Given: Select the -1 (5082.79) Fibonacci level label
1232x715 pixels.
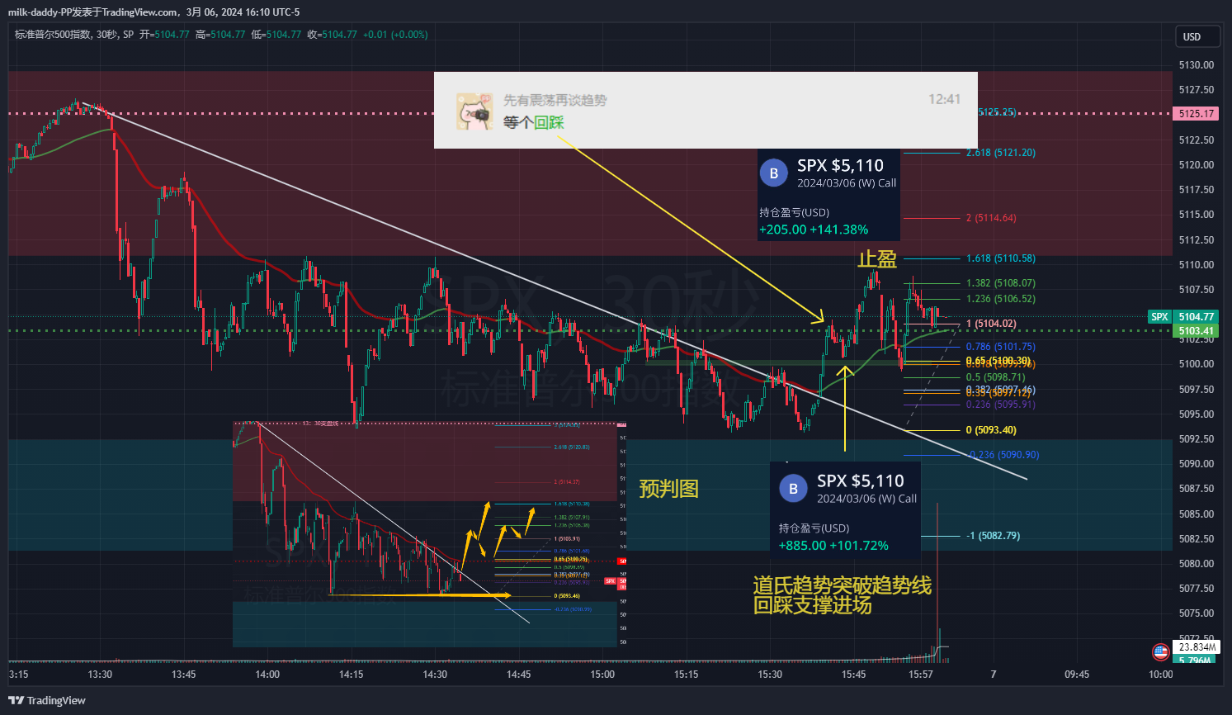Looking at the screenshot, I should [x=993, y=536].
